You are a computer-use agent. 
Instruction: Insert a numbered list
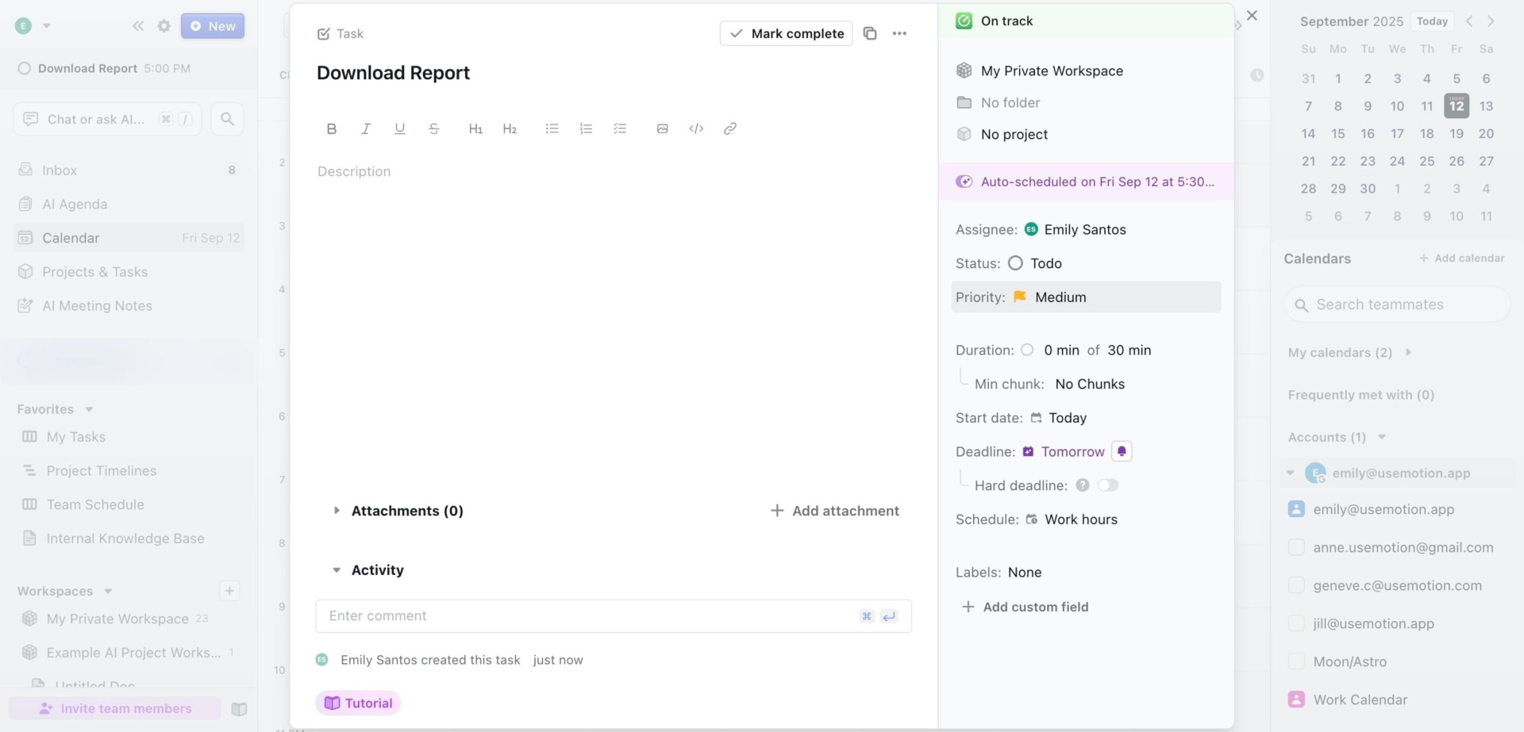[587, 128]
